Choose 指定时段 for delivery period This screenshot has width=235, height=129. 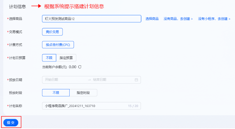tap(83, 93)
